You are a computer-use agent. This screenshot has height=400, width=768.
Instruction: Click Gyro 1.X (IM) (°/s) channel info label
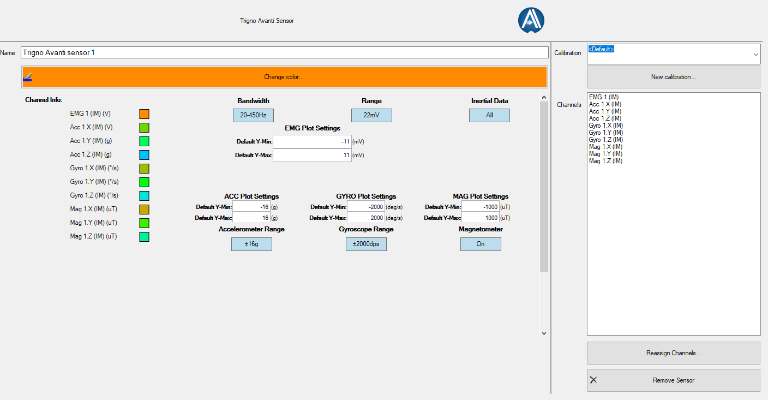(94, 168)
